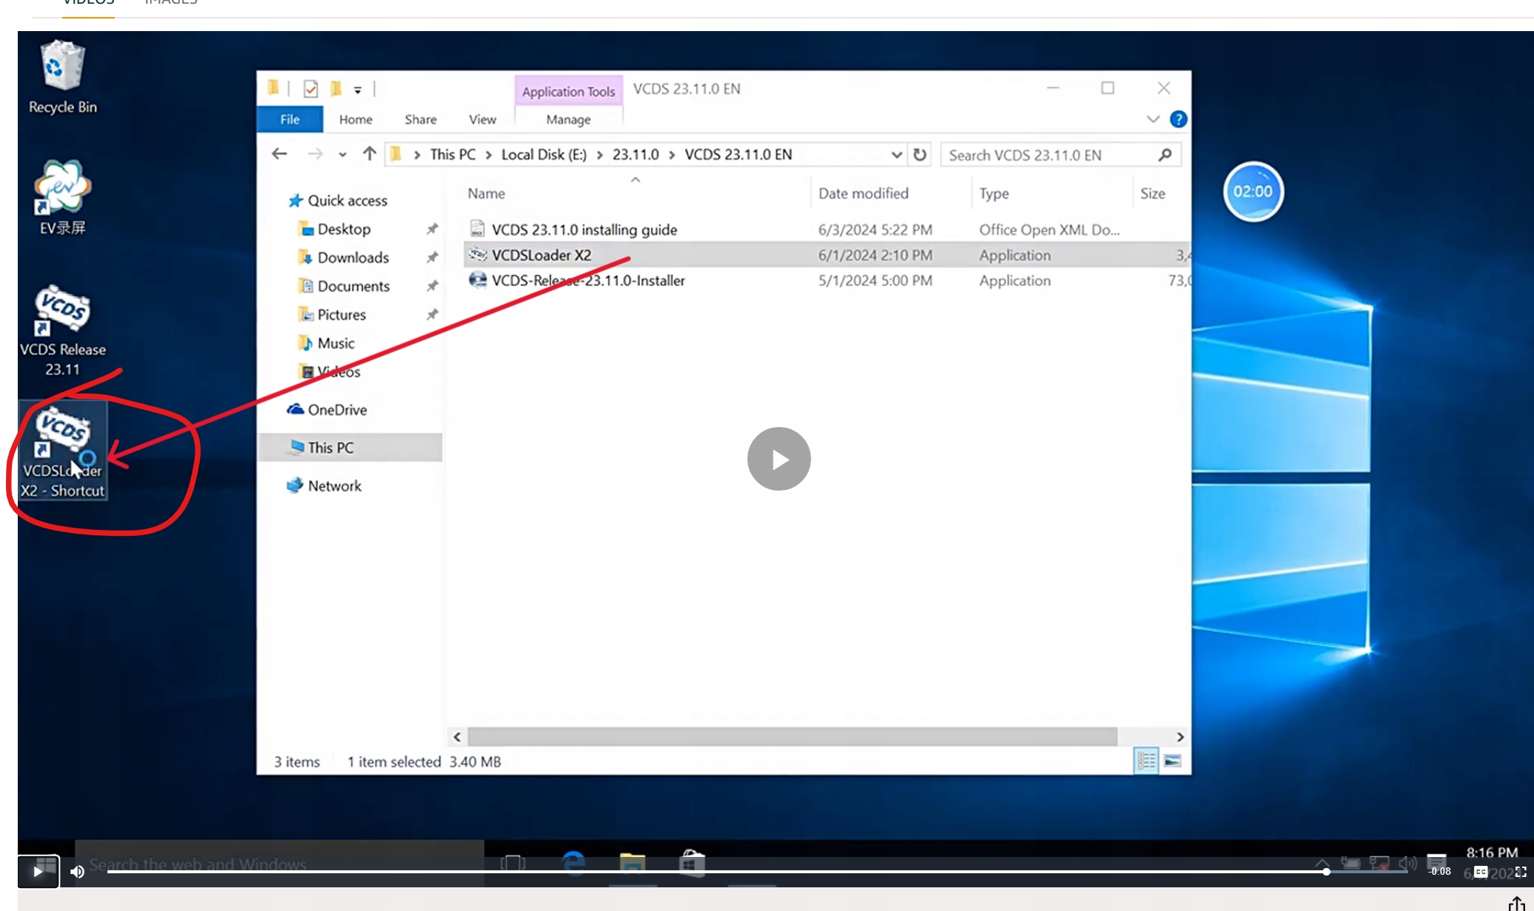This screenshot has width=1534, height=911.
Task: Sort by the Name column header
Action: tap(486, 194)
